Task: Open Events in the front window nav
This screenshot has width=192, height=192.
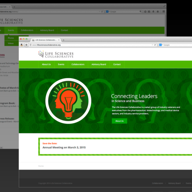Action: point(61,65)
